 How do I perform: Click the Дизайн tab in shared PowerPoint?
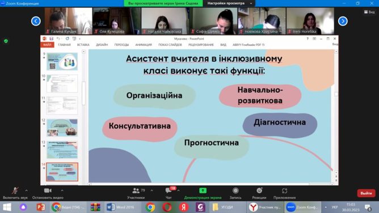click(x=102, y=45)
